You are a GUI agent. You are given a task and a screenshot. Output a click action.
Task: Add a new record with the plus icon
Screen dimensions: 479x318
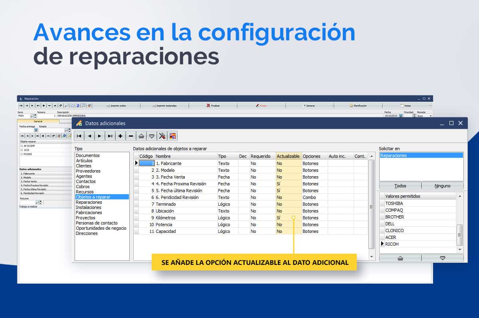click(121, 136)
